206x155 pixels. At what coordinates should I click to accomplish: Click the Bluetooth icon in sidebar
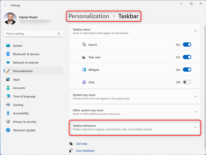8,54
